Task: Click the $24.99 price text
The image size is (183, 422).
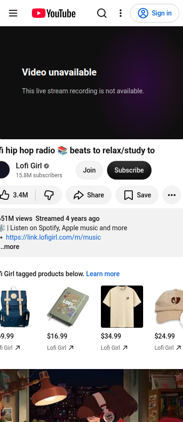Action: pyautogui.click(x=165, y=336)
